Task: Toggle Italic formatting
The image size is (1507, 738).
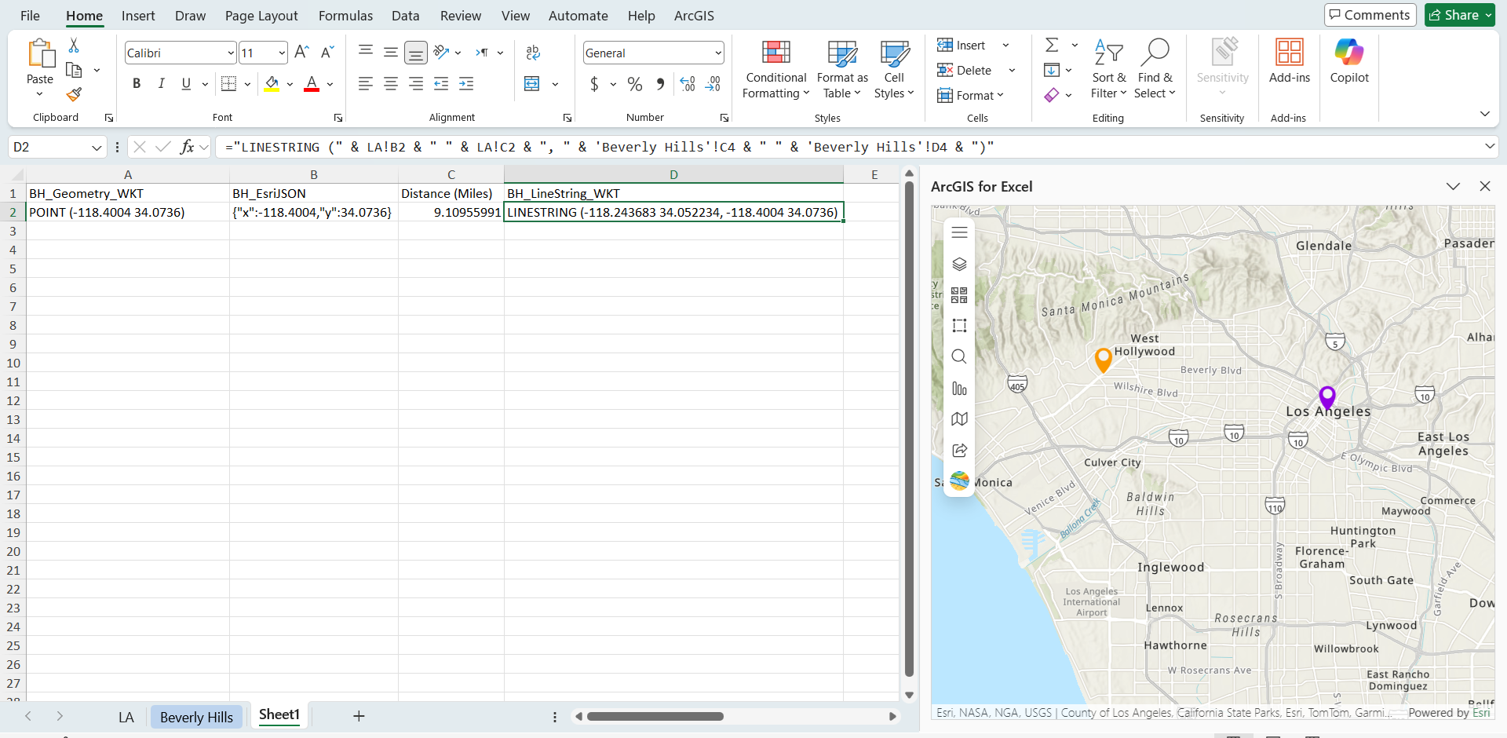Action: [x=161, y=84]
